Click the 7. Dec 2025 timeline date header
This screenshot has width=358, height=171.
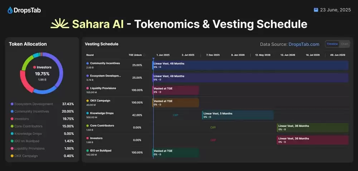[213, 55]
